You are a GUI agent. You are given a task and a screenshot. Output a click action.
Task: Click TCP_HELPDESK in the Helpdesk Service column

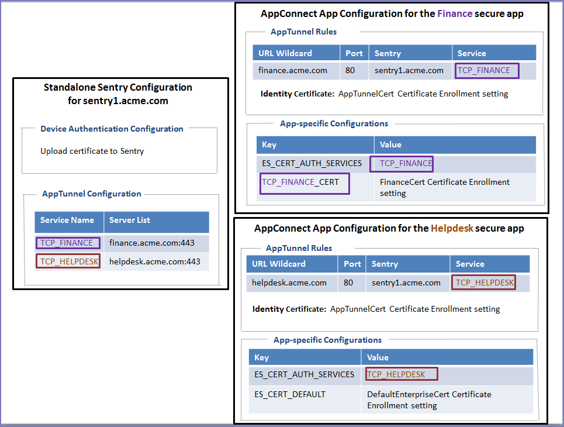click(x=483, y=283)
